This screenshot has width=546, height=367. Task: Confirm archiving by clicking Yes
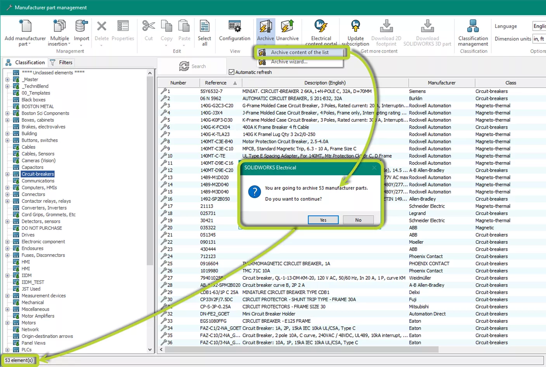pyautogui.click(x=323, y=220)
